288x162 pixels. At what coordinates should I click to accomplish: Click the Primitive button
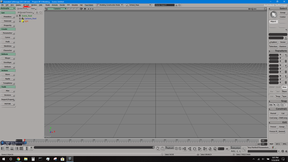(8, 17)
